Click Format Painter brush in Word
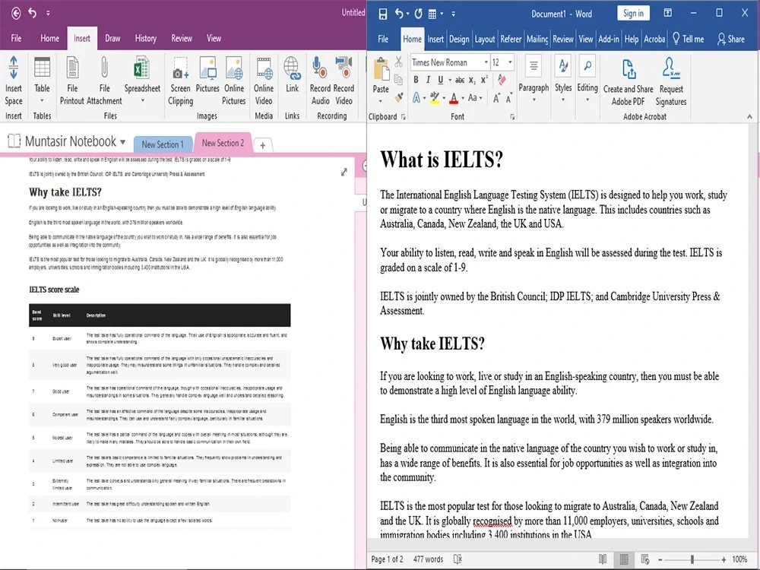Viewport: 760px width, 570px height. point(399,97)
